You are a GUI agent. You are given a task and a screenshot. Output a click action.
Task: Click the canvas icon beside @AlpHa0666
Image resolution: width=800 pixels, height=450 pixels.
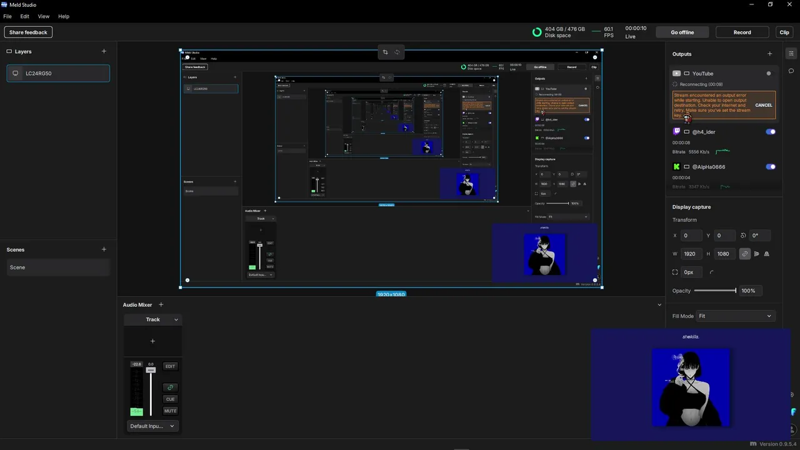click(686, 167)
